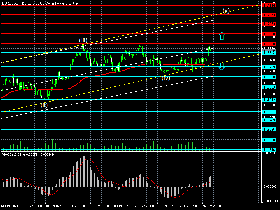This screenshot has height=210, width=280.
Task: Click the cyan 1.16140 price tag
Action: pos(269,76)
